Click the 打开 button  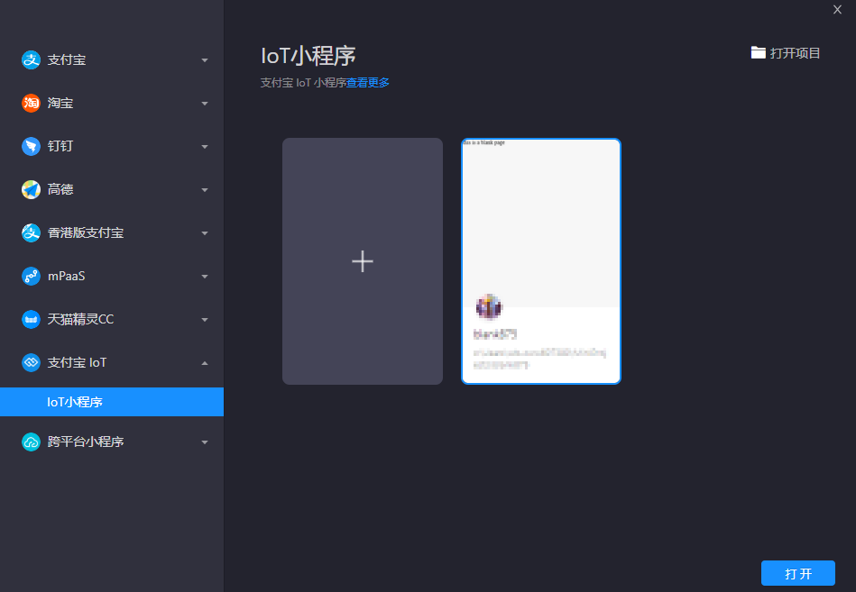point(798,573)
